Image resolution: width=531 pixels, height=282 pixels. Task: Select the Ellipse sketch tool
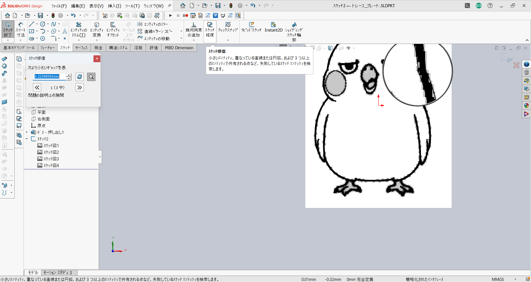pos(54,31)
